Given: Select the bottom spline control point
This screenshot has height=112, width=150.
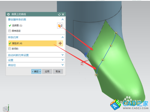Looking at the screenshot, I should 96,75.
